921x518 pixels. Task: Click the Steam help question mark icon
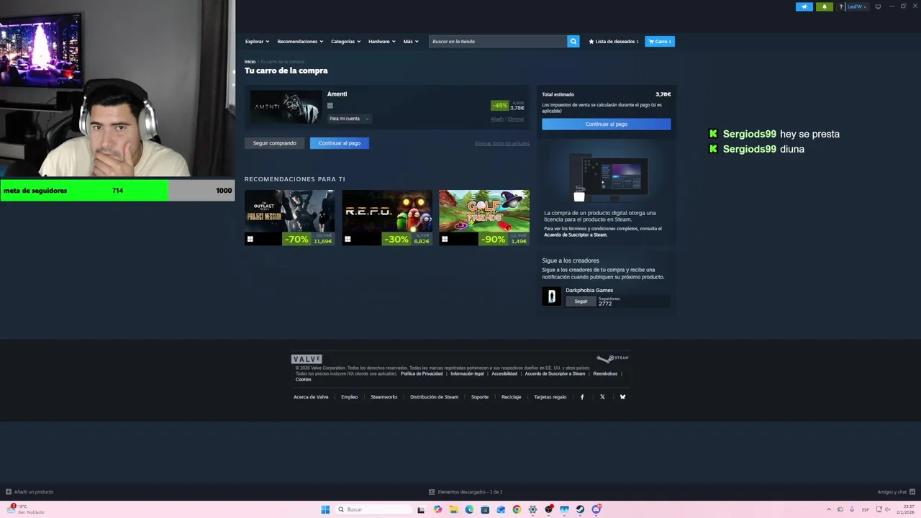pos(840,6)
